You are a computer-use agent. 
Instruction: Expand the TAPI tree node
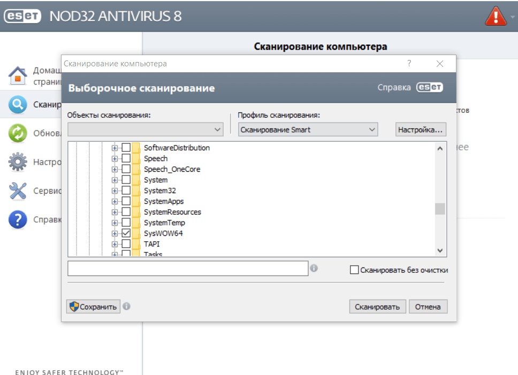pos(115,244)
